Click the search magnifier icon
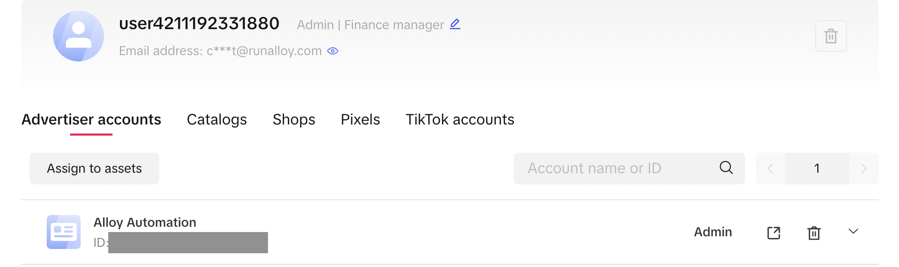 coord(726,168)
